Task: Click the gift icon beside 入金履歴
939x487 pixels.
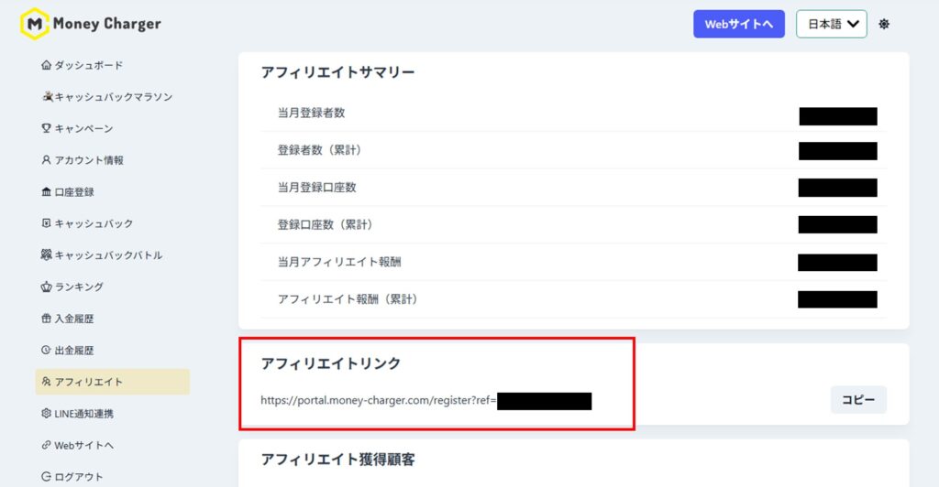Action: (x=47, y=319)
